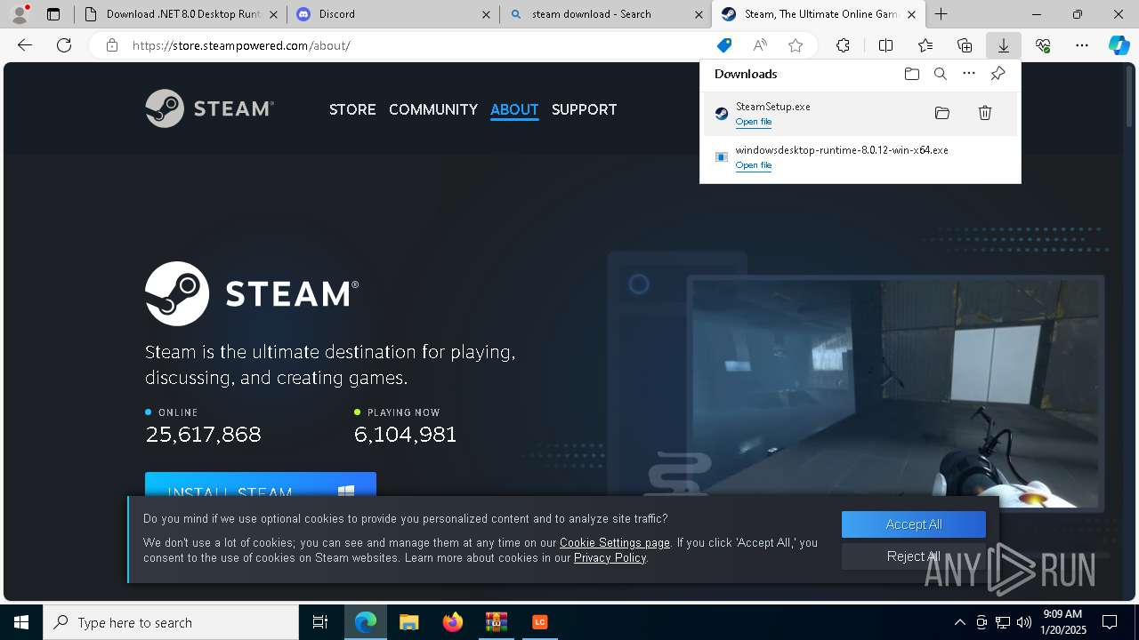The width and height of the screenshot is (1139, 640).
Task: Reload the Steam page
Action: point(64,45)
